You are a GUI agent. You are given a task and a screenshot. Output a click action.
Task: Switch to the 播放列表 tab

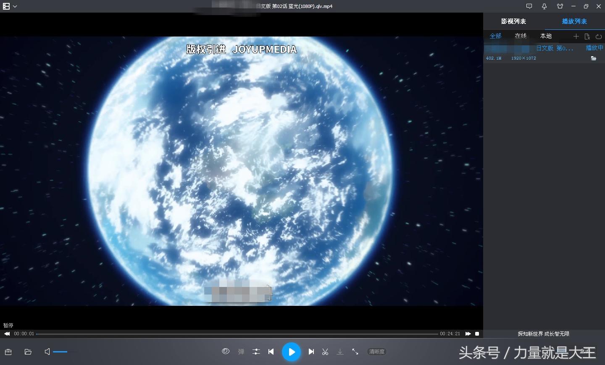[x=574, y=21]
